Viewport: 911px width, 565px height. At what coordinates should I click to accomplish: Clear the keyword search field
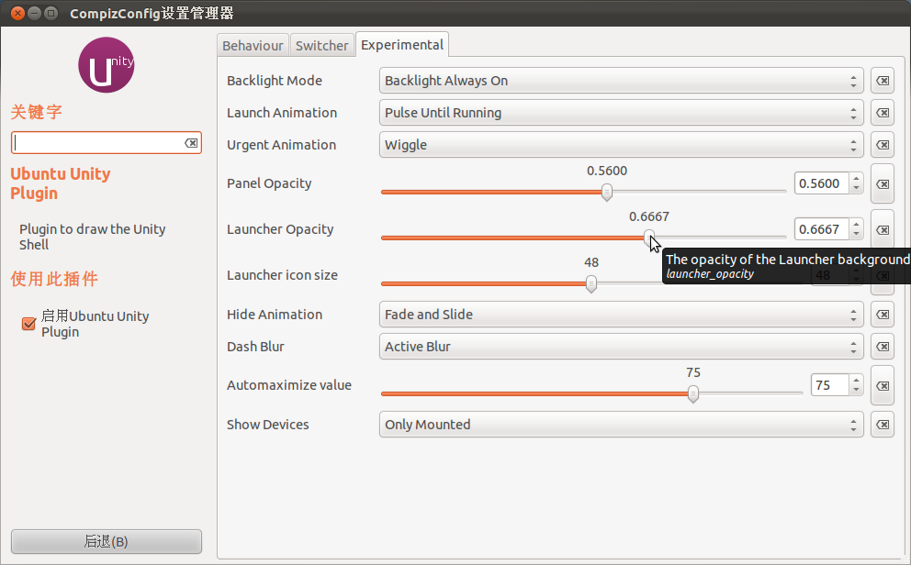[x=191, y=143]
